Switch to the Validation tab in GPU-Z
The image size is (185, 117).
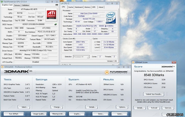(x=25, y=5)
